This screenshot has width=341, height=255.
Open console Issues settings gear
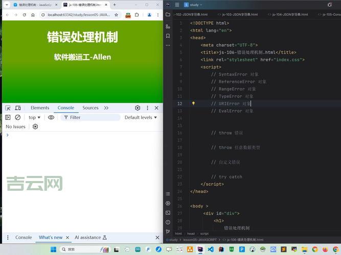(35, 126)
